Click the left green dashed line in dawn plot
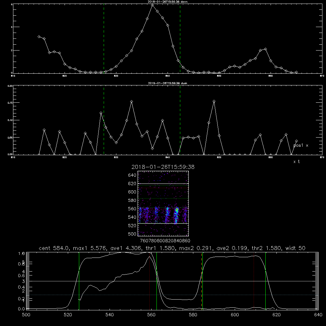326x326 pixels. [x=104, y=38]
